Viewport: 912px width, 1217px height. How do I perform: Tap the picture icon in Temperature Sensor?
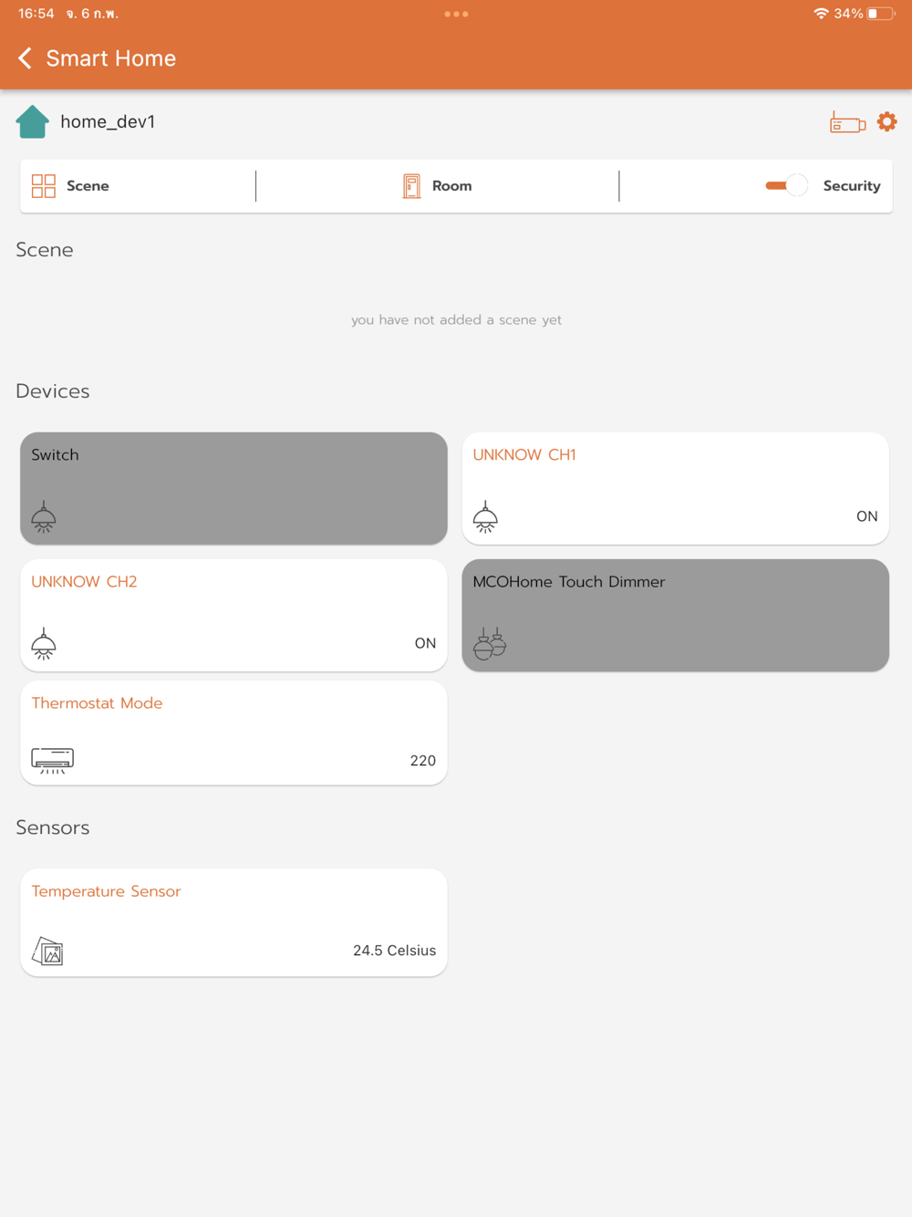(47, 952)
